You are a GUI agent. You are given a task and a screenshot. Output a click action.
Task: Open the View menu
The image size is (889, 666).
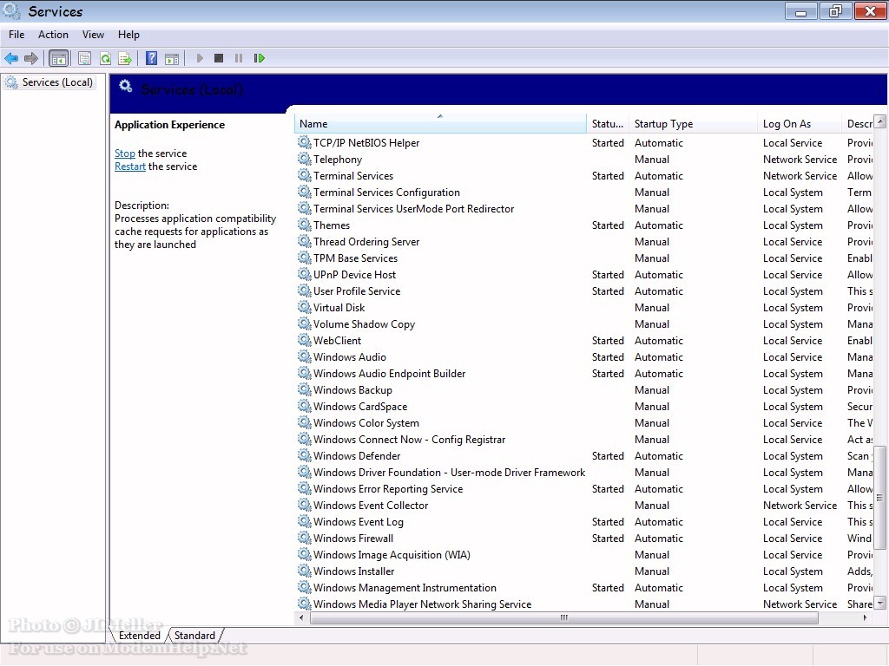(x=93, y=35)
